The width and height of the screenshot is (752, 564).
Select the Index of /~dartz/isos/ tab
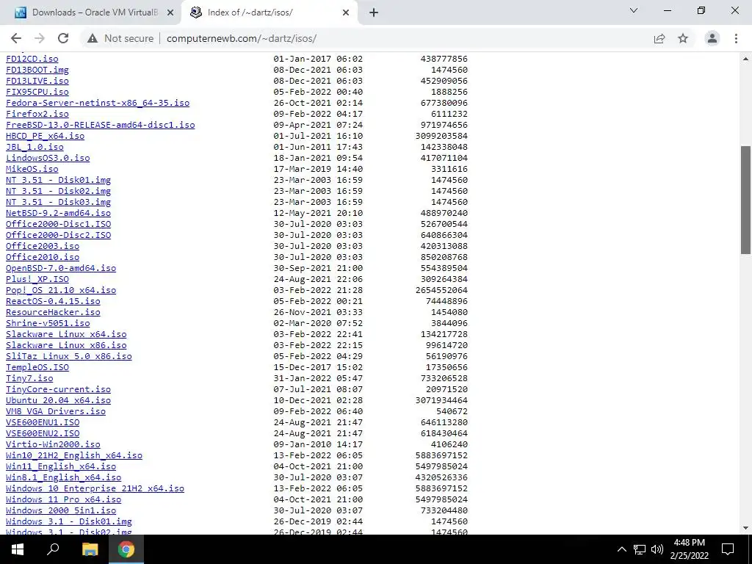point(269,12)
